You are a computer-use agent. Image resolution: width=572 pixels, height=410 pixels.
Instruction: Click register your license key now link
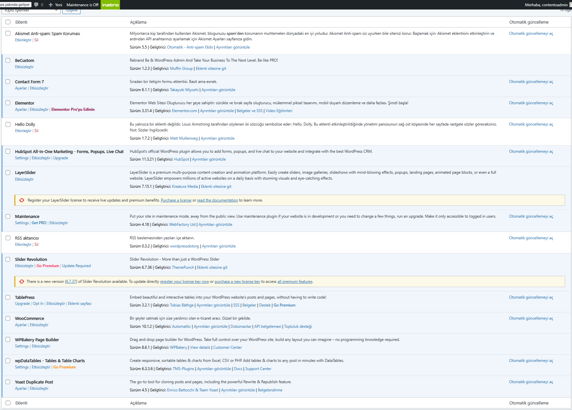184,282
